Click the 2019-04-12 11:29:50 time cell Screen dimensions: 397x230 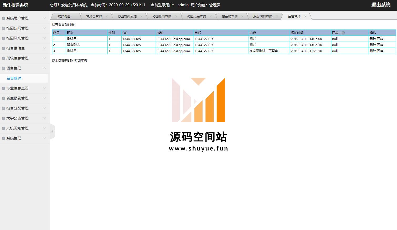[310, 51]
